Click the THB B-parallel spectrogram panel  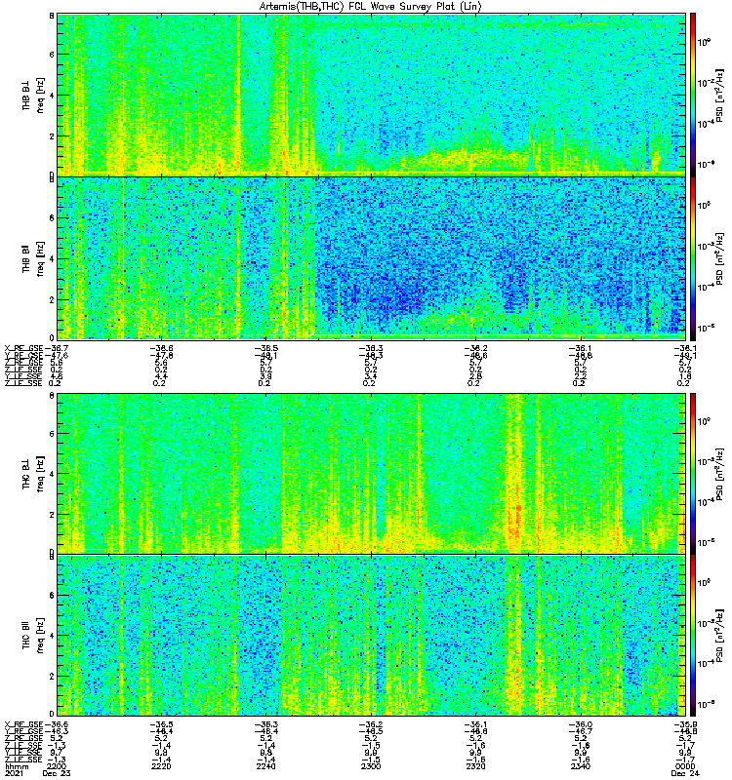tap(371, 258)
